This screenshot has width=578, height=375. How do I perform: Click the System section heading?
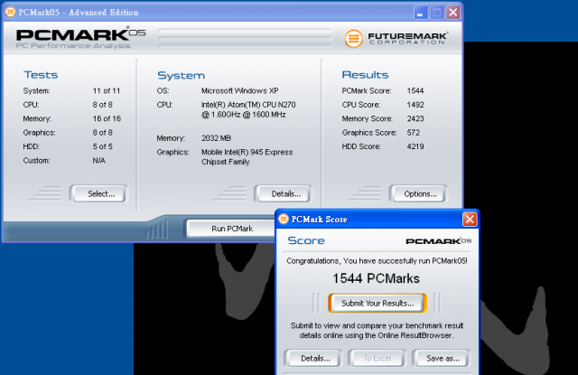coord(181,76)
